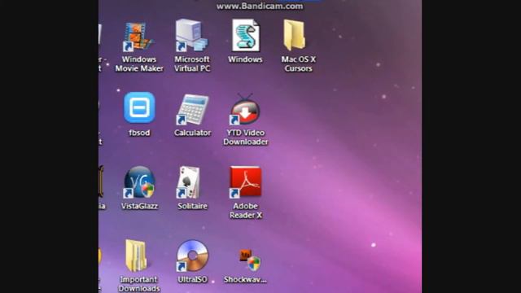Open the VistaGlazz shortcut
Viewport: 521px width, 293px height.
pos(139,182)
